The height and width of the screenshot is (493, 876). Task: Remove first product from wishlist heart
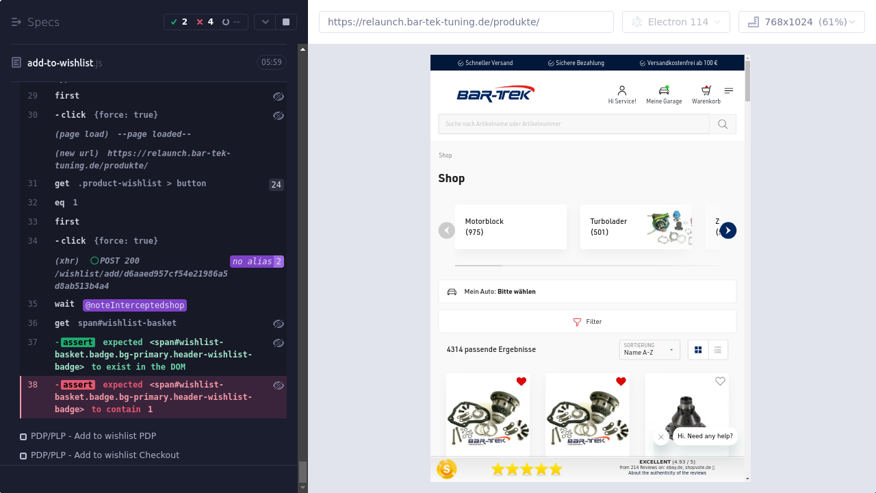[521, 381]
